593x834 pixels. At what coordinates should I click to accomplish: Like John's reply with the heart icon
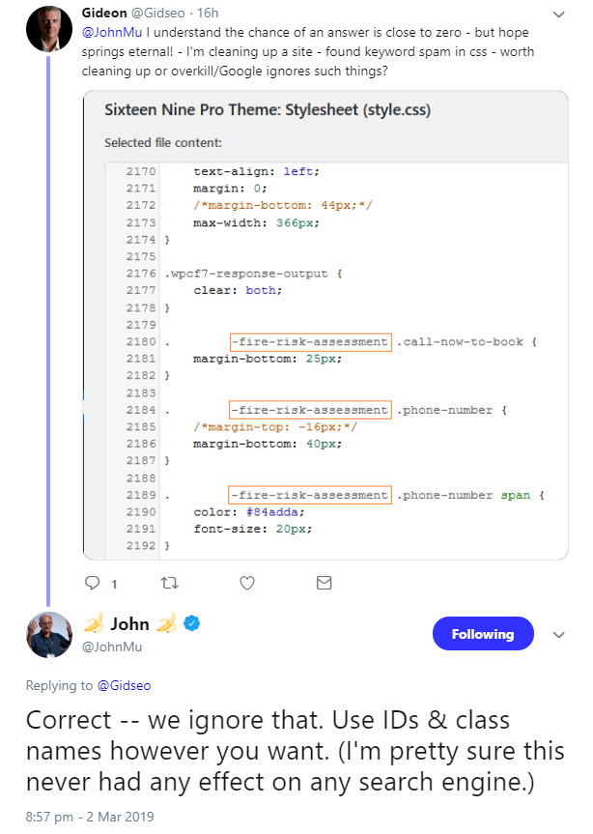tap(247, 583)
